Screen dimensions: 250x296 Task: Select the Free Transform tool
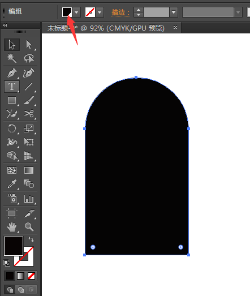tap(29, 142)
